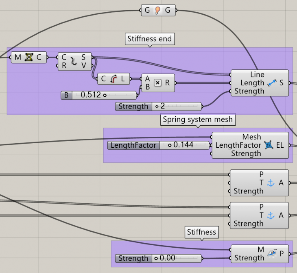Screen dimensions: 297x273
Task: Click the "Spring system mesh" group label
Action: (x=198, y=120)
